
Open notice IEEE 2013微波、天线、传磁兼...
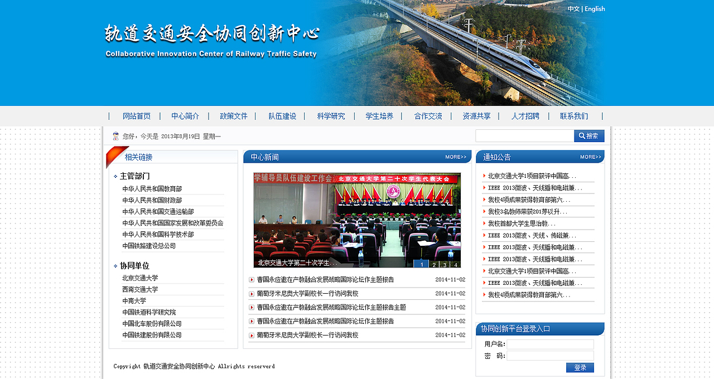(532, 236)
